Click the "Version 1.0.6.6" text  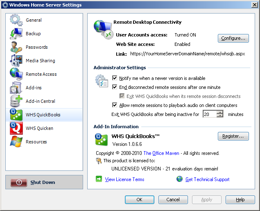(x=127, y=144)
